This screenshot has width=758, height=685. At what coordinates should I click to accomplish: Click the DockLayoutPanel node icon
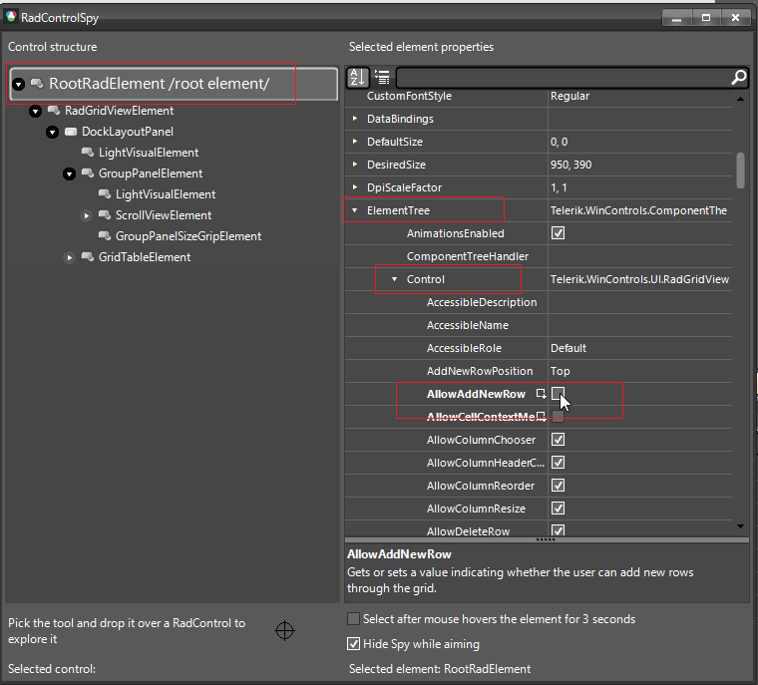[71, 132]
